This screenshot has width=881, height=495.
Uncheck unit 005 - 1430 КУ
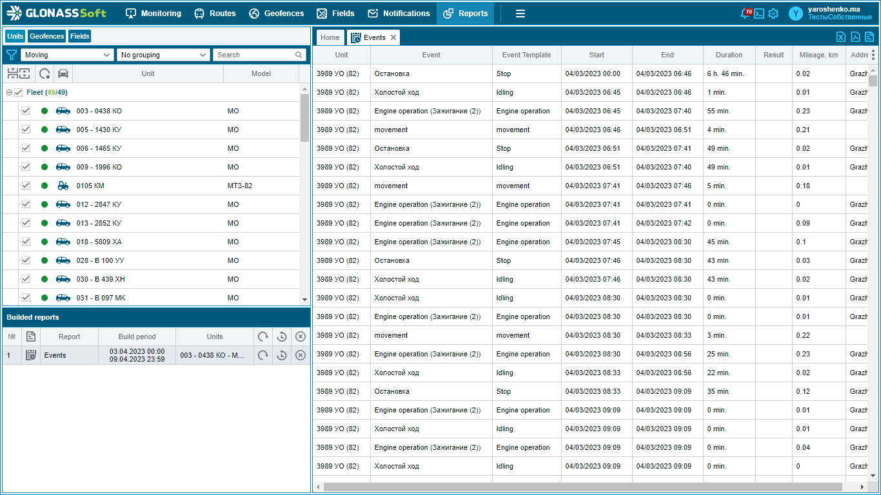[x=26, y=130]
